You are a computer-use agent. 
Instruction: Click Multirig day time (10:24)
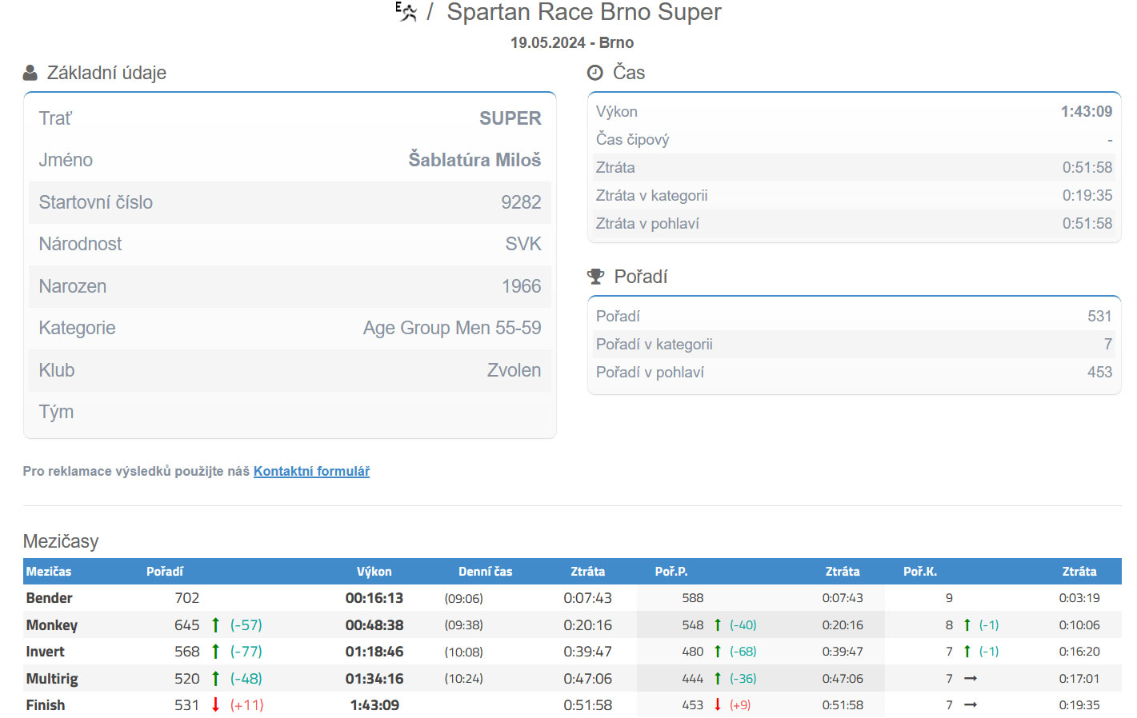point(464,679)
